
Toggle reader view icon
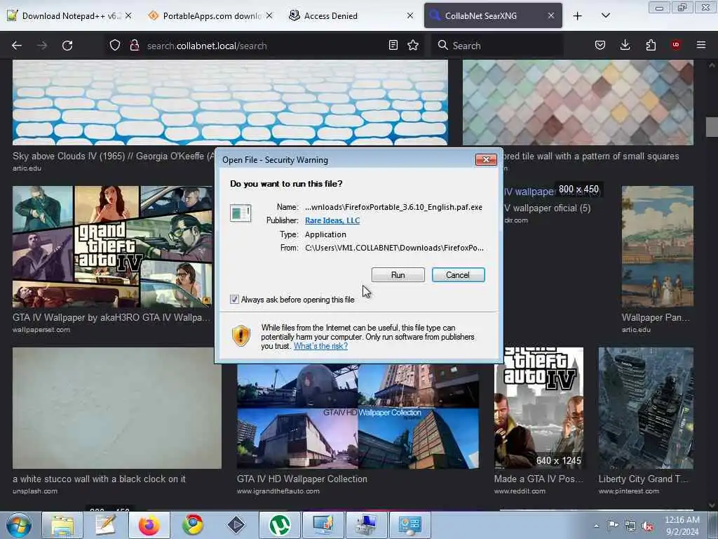coord(393,45)
